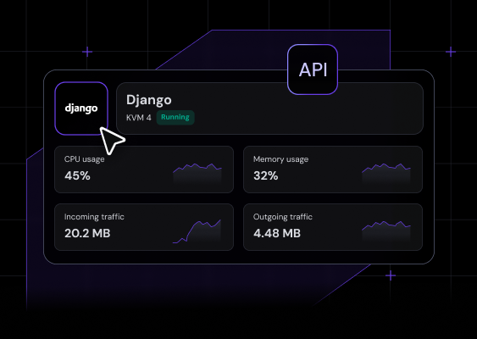Click the Memory usage sparkline chart
The height and width of the screenshot is (339, 477).
pos(386,173)
